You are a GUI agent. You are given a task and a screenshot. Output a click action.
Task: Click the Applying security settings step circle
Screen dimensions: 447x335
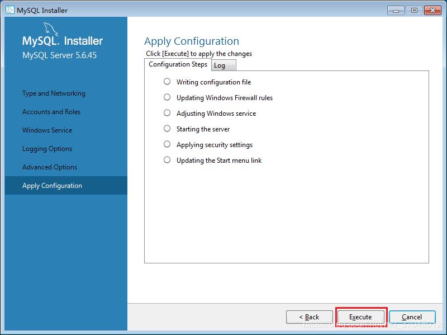point(167,144)
